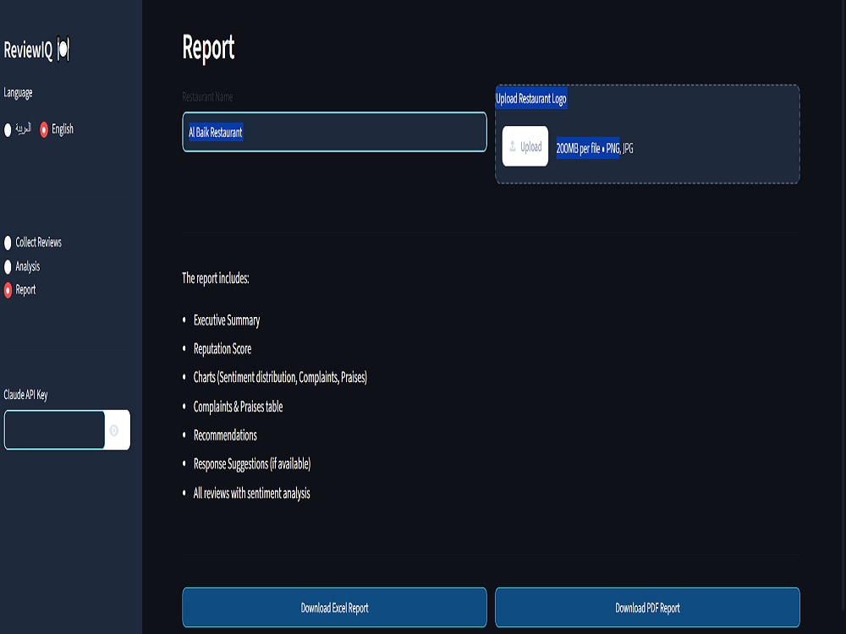
Task: Click the eye icon in the API key field
Action: point(114,430)
